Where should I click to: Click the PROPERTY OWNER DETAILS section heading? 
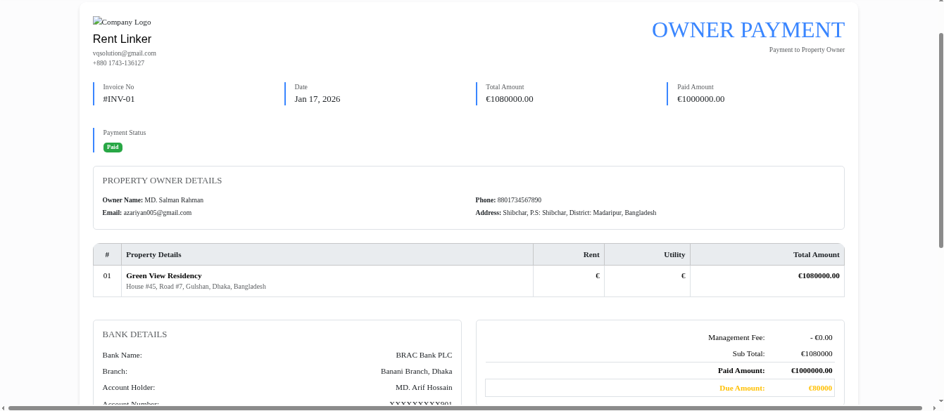coord(162,181)
